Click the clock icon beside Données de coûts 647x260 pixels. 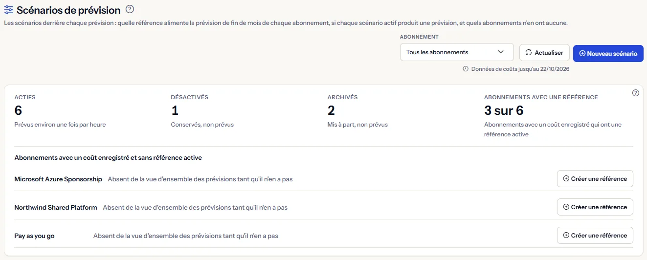pos(466,69)
